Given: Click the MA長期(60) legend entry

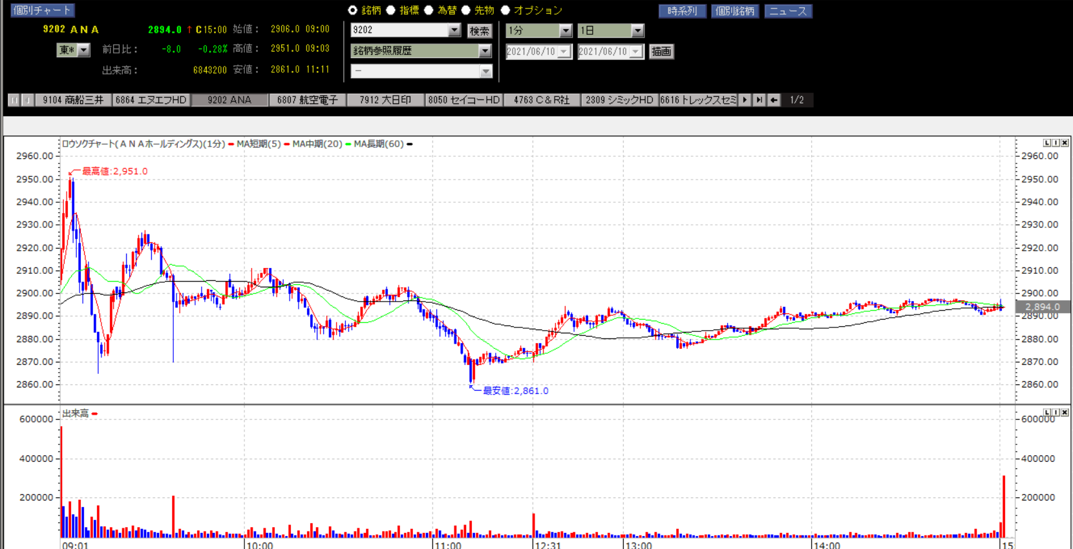Looking at the screenshot, I should coord(379,144).
